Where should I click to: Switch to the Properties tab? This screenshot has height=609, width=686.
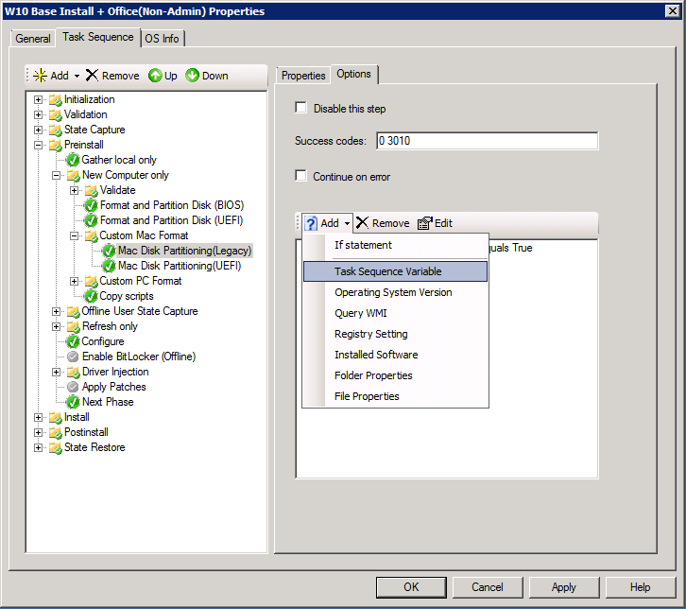(x=303, y=76)
